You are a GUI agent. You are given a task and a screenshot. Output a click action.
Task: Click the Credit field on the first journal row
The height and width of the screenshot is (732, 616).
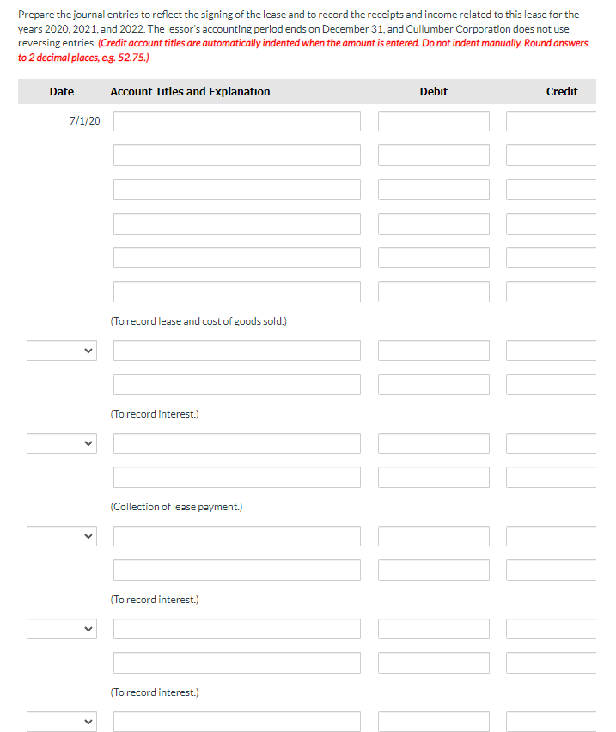[554, 120]
